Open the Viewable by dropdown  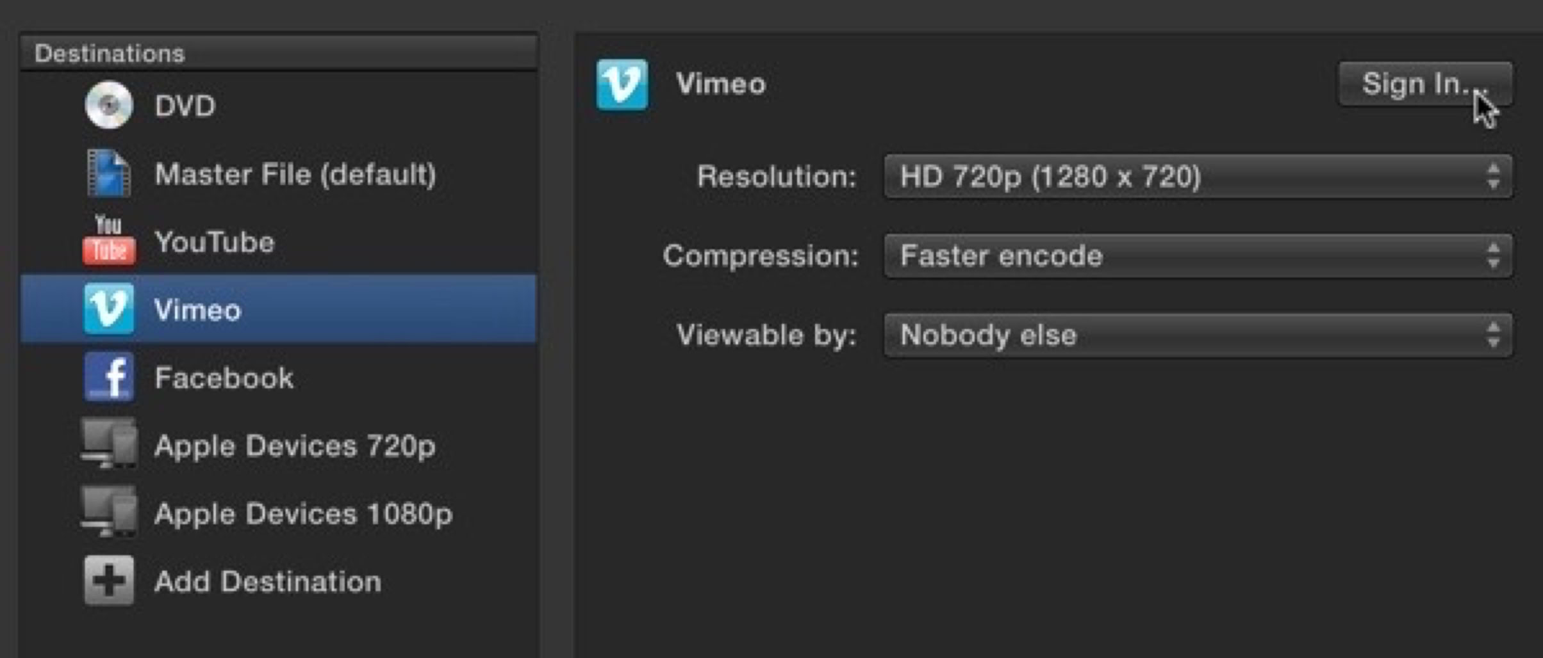click(x=1197, y=335)
